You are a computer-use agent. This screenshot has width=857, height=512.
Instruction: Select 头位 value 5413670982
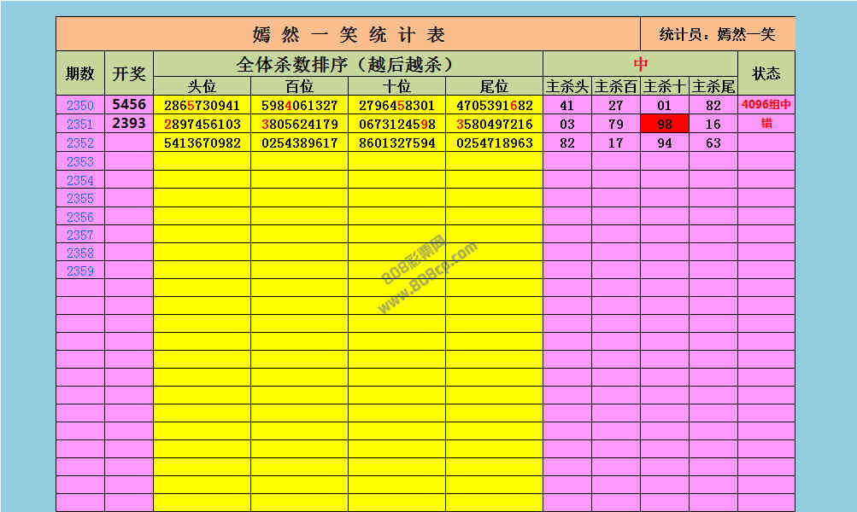click(203, 143)
